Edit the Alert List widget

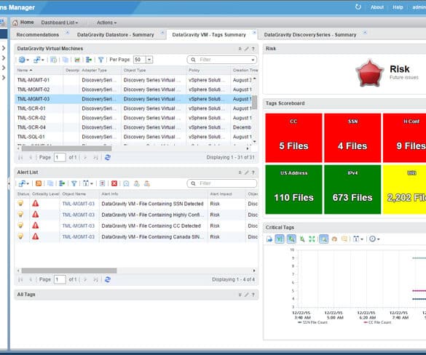click(246, 172)
